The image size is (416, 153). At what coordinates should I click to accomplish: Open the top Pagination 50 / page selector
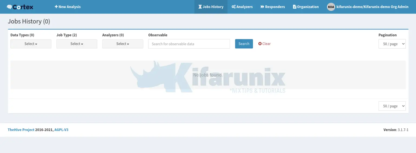[392, 44]
